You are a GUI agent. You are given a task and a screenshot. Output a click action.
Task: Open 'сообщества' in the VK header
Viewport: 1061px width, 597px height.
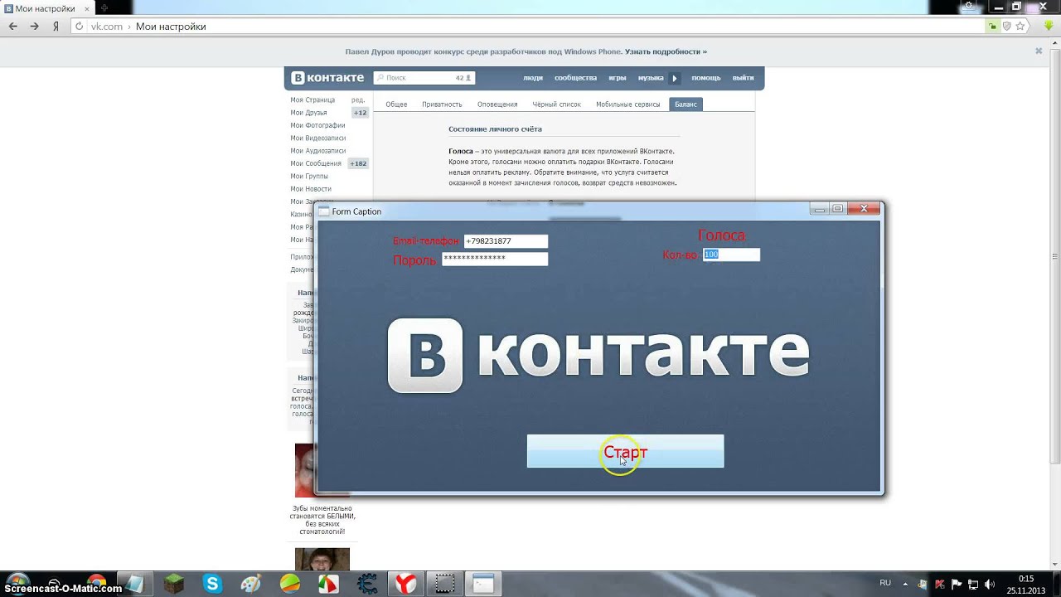575,78
